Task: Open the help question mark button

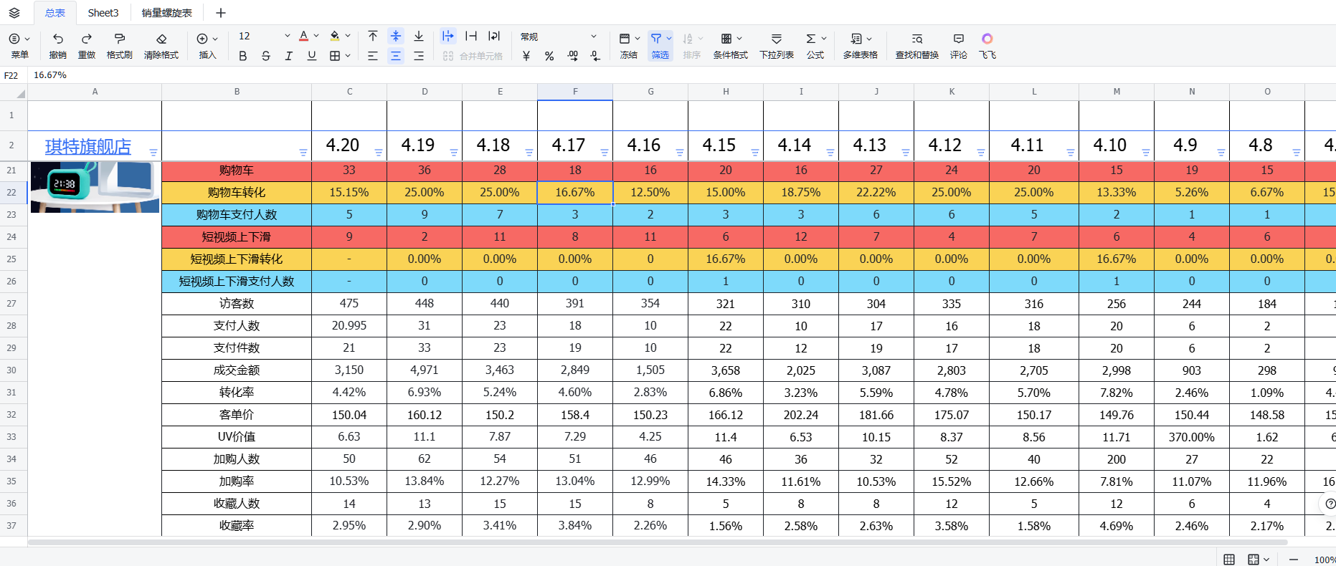Action: [x=1330, y=504]
